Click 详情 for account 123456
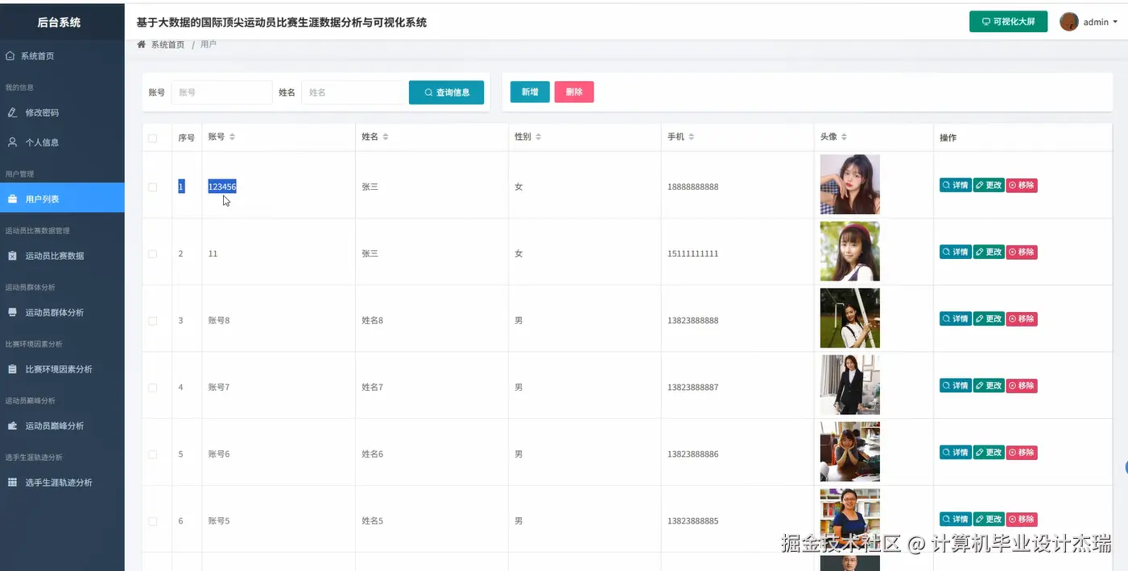The height and width of the screenshot is (571, 1128). pos(956,185)
